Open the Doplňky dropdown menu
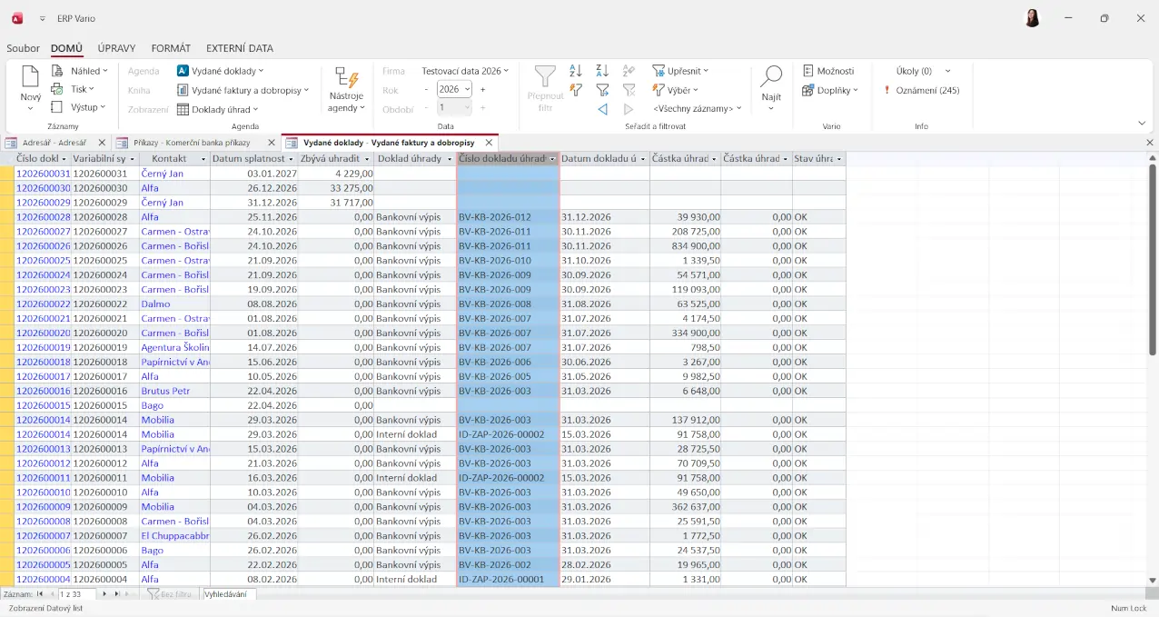The height and width of the screenshot is (617, 1159). point(830,90)
